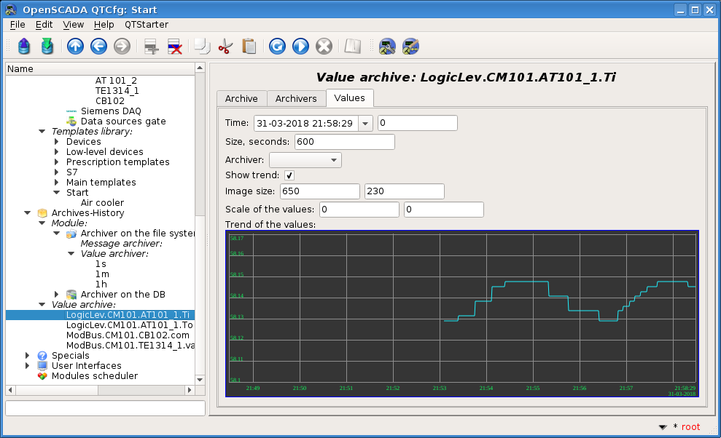Expand the Prescription templates node
The image size is (721, 438).
click(x=57, y=162)
